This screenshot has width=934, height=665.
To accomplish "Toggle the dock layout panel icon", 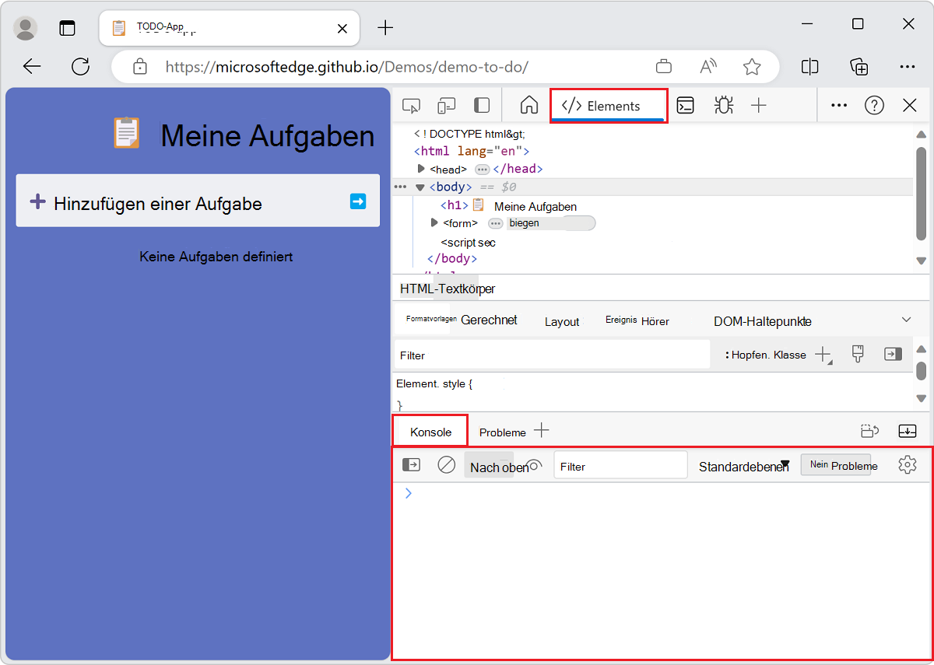I will [x=482, y=105].
